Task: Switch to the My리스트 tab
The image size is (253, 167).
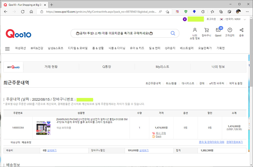Action: (162, 67)
